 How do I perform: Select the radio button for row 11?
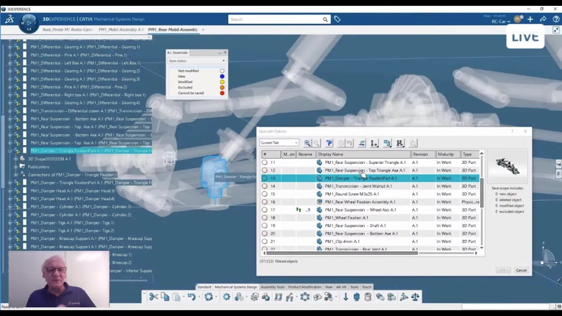coord(265,162)
